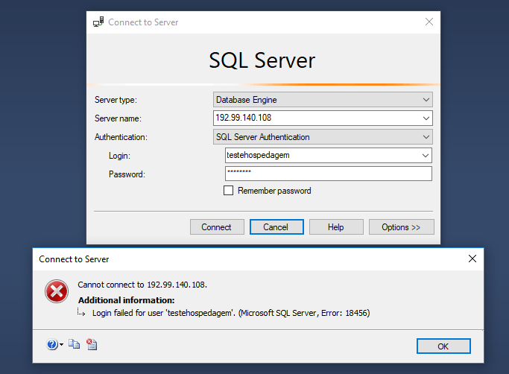Click the 'Login:' label
This screenshot has width=509, height=374.
[119, 156]
